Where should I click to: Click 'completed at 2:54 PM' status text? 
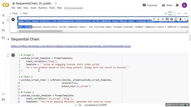95,105
